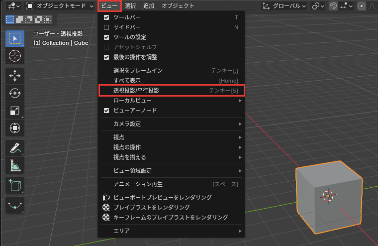
Task: Choose the Add Cube tool
Action: click(15, 185)
